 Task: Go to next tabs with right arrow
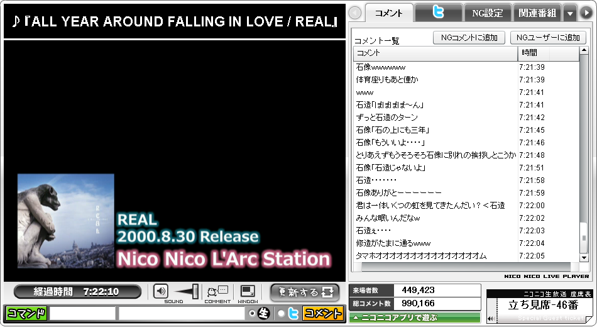pyautogui.click(x=586, y=13)
